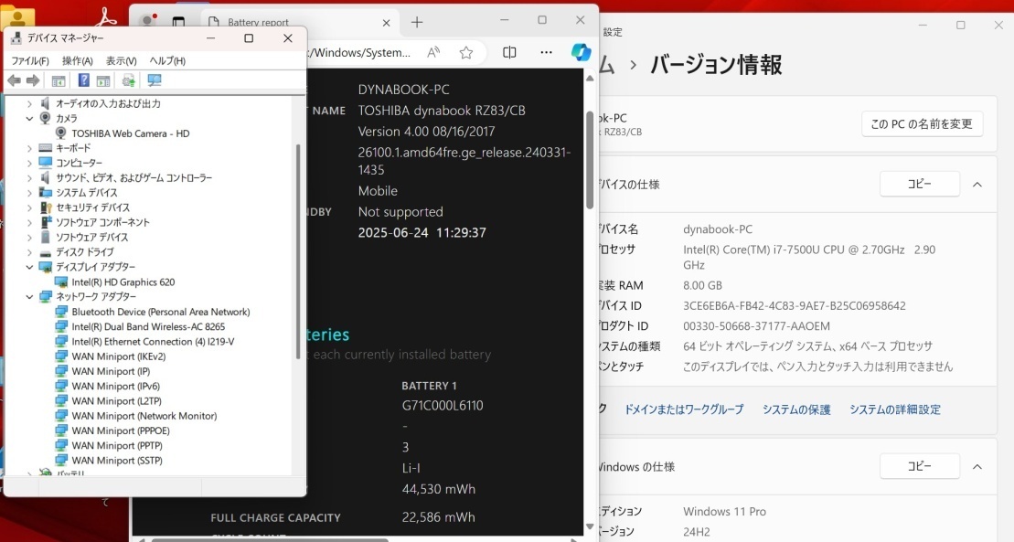Select Intel(R) HD Graphics 620 adapter
The image size is (1014, 542).
click(x=123, y=282)
